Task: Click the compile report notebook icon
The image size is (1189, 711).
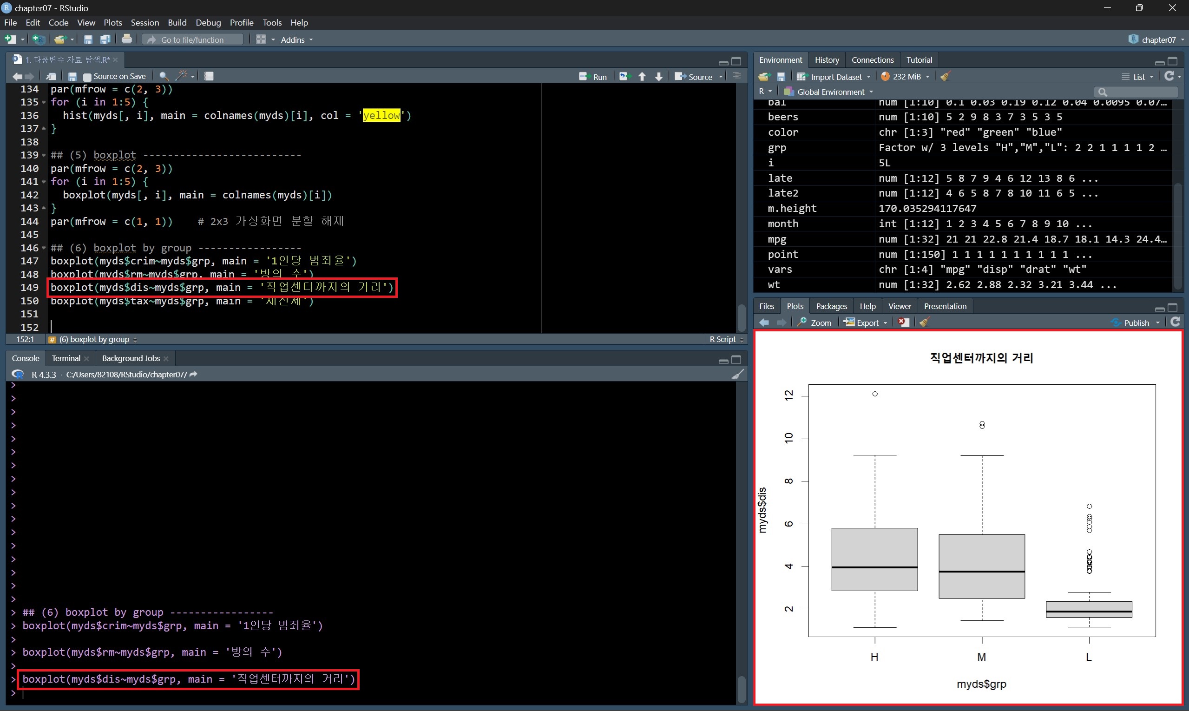Action: [x=209, y=76]
